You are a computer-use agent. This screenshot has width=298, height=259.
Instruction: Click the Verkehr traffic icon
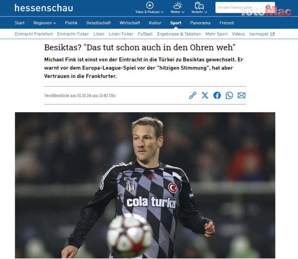point(199,6)
